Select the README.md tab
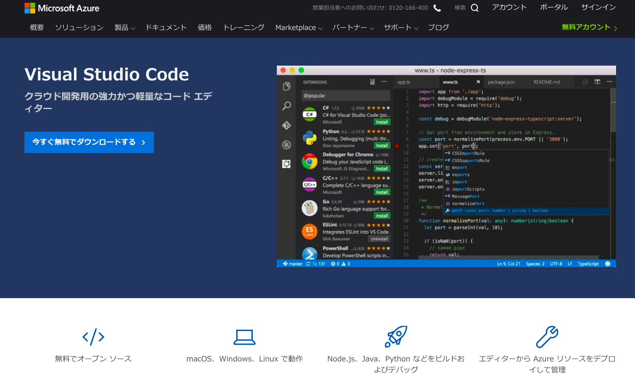The height and width of the screenshot is (379, 635). 546,82
